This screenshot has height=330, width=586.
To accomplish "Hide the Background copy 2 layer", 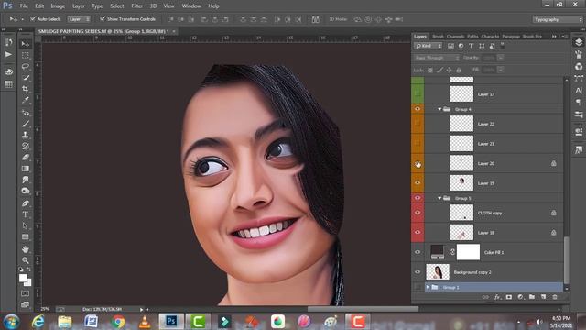I will pos(418,272).
